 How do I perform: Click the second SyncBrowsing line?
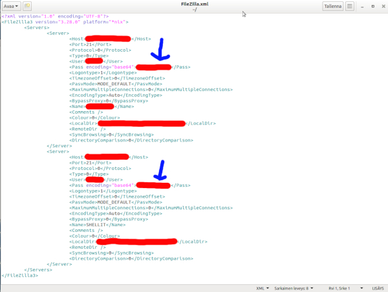tap(111, 253)
